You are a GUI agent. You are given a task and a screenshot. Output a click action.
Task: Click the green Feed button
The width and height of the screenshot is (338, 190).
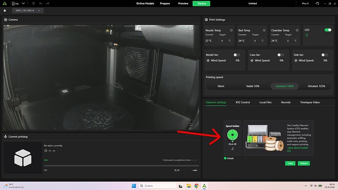[x=290, y=163]
